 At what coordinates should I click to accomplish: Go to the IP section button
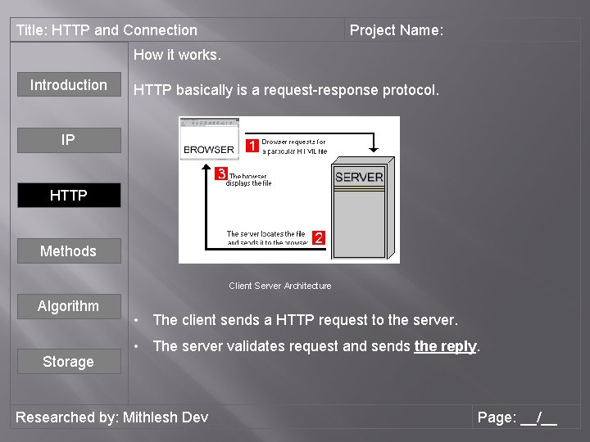point(69,140)
